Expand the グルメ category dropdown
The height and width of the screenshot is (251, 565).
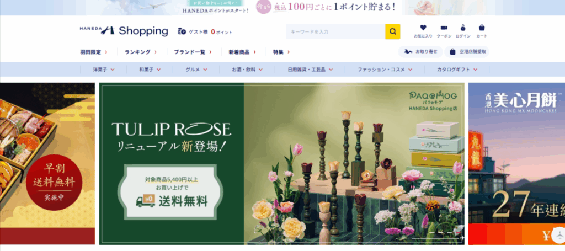point(196,70)
